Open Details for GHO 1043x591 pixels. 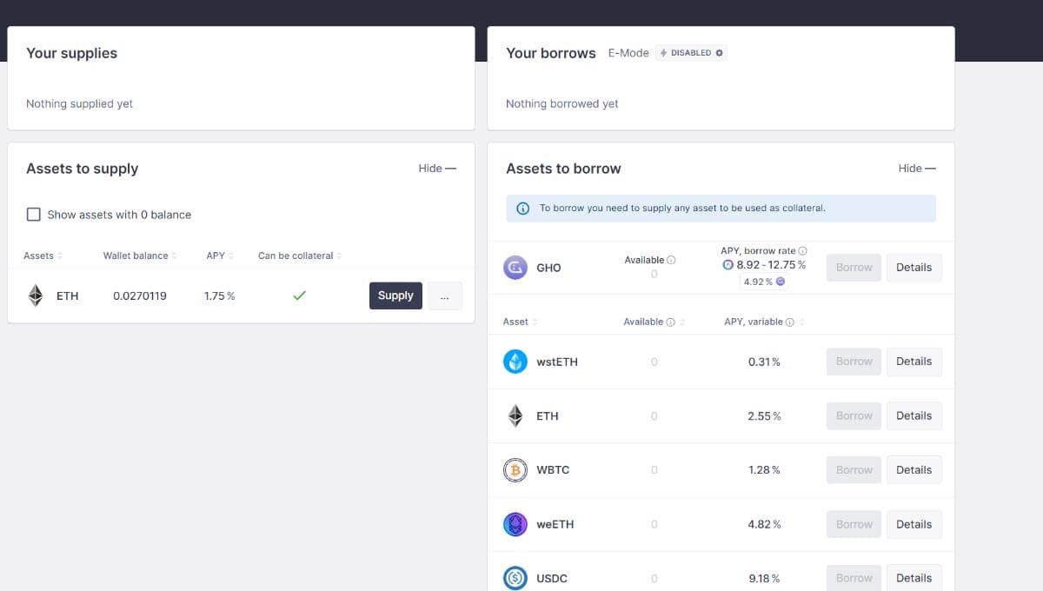click(x=913, y=268)
